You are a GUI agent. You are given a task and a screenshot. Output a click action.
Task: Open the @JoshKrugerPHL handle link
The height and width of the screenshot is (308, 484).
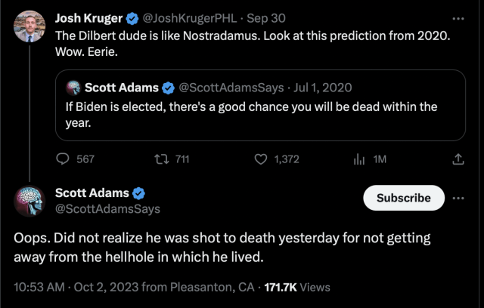click(x=189, y=18)
